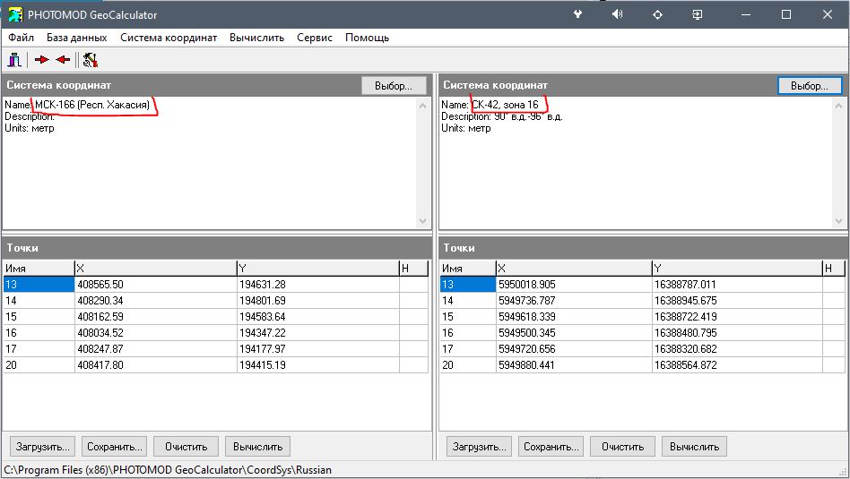Click Имя column header in left points table
Viewport: 850px width, 479px height.
point(39,268)
